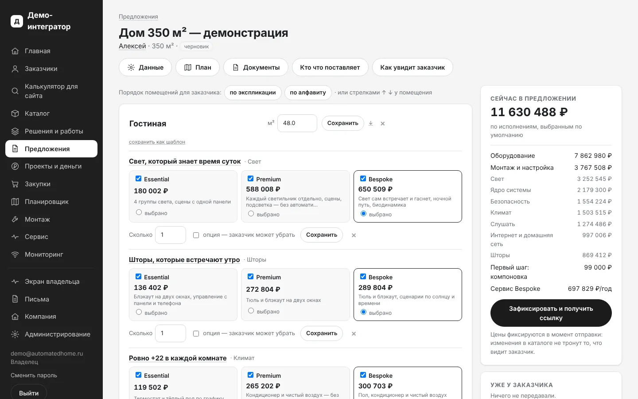638x399 pixels.
Task: Click the Предложения breadcrumb link
Action: pyautogui.click(x=138, y=16)
